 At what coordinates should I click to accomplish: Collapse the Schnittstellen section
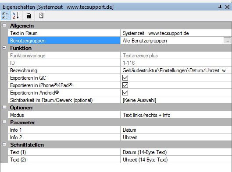(x=4, y=144)
